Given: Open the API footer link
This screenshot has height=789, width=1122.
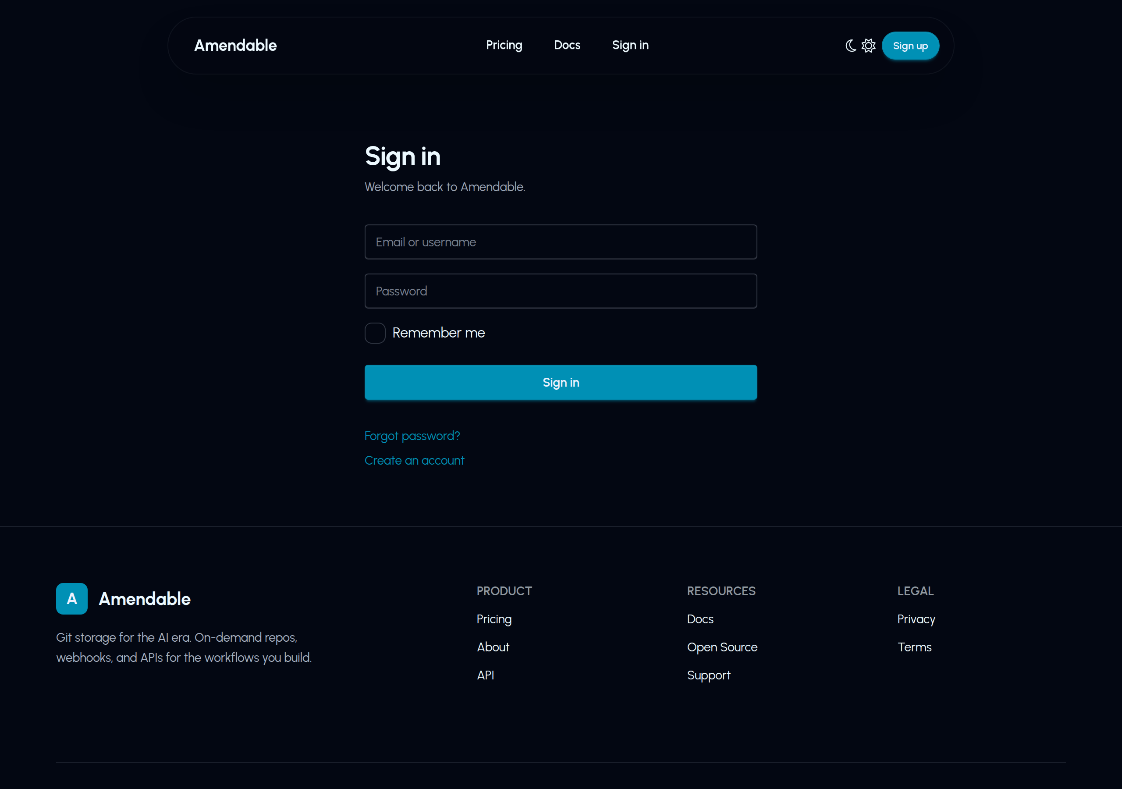Looking at the screenshot, I should 485,675.
